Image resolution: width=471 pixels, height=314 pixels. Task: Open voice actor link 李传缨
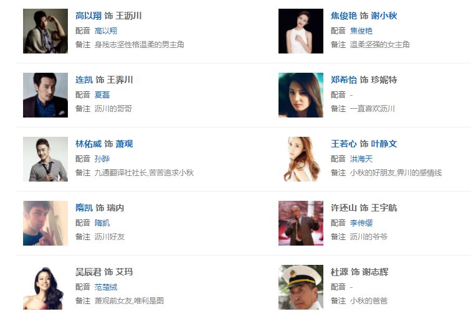tap(361, 223)
